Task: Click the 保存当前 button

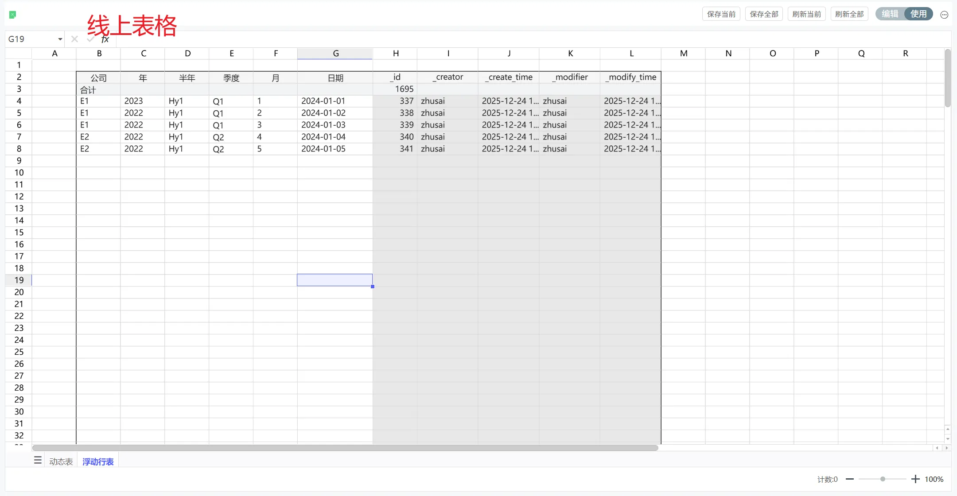Action: (x=721, y=14)
